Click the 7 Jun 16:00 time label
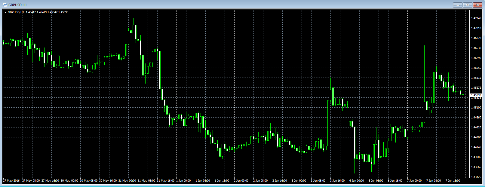Image resolution: width=485 pixels, height=187 pixels. (453, 181)
